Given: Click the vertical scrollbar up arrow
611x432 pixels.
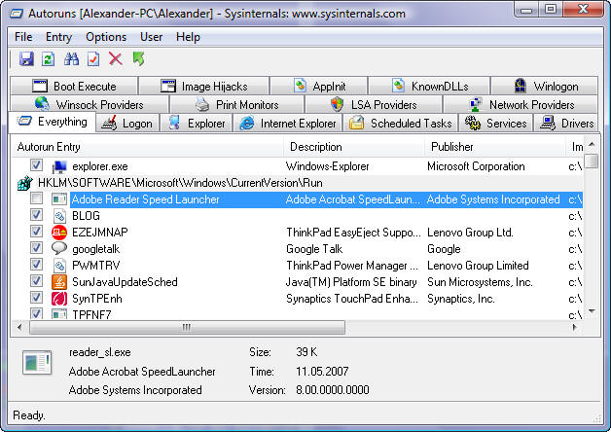Looking at the screenshot, I should [592, 145].
